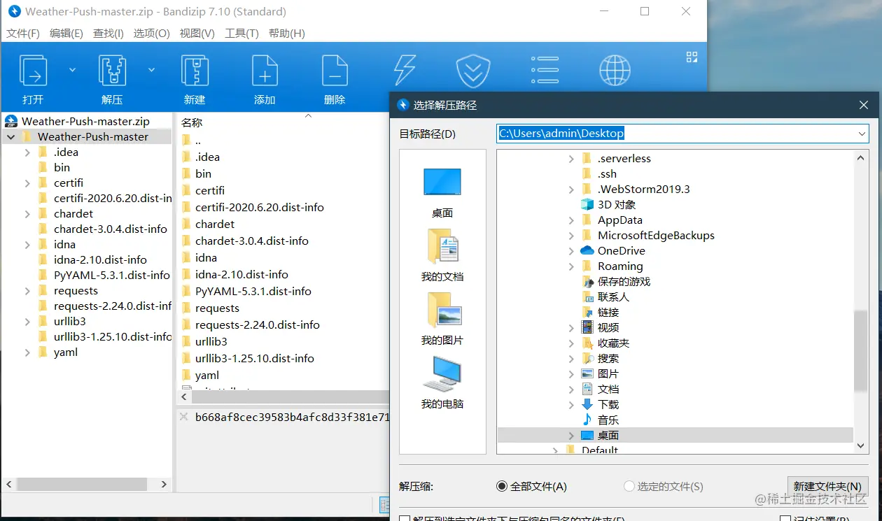
Task: Open the 选项(O) menu
Action: point(151,34)
